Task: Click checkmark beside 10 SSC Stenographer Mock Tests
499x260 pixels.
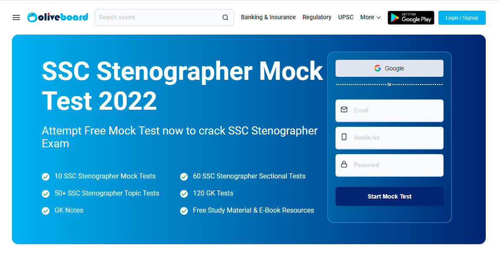Action: [46, 177]
